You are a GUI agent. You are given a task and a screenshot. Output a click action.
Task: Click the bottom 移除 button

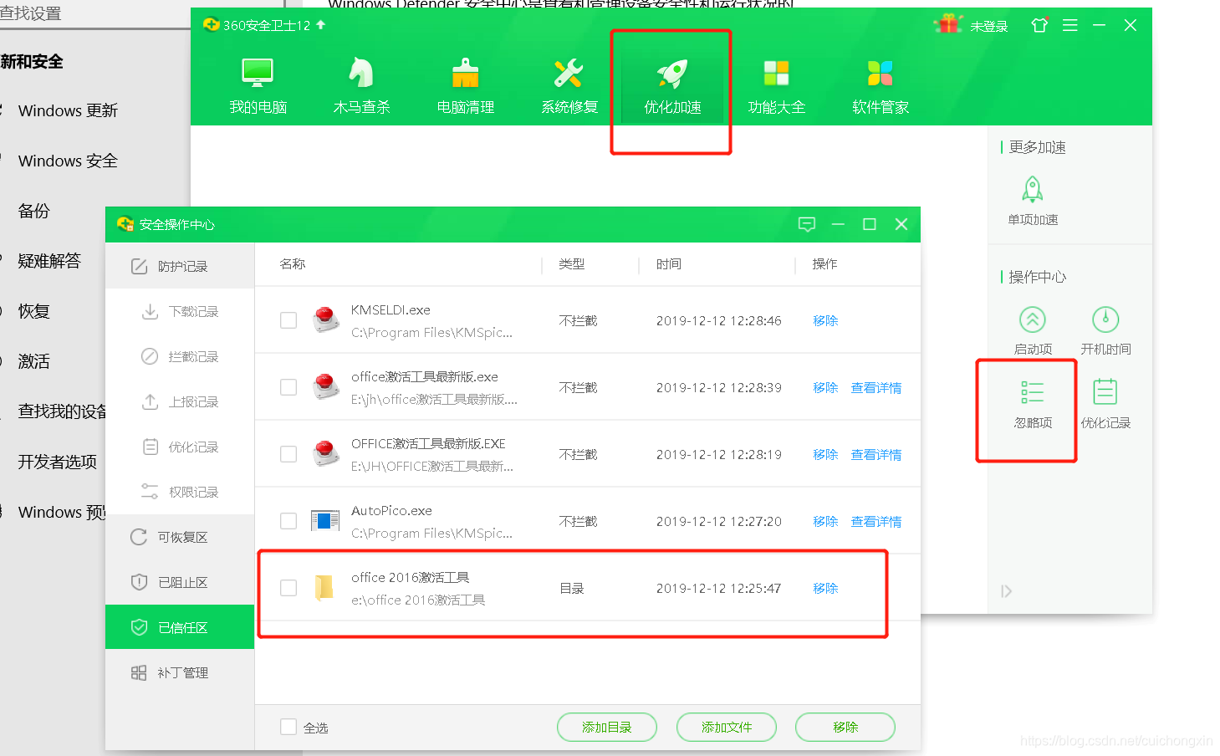pyautogui.click(x=845, y=728)
